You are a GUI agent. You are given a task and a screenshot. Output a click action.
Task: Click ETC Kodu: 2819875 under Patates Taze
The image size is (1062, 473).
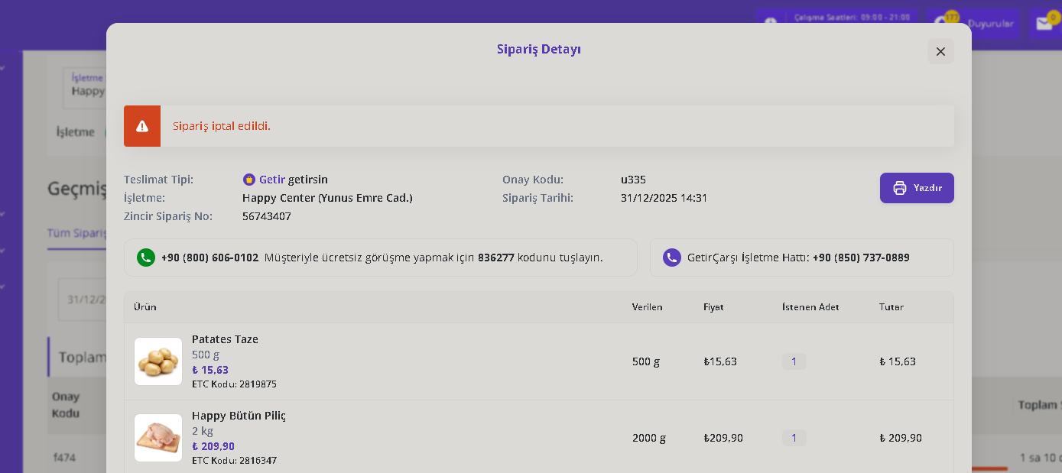(x=234, y=384)
